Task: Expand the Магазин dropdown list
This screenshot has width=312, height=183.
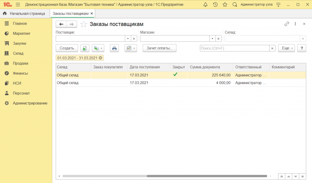Action: click(212, 39)
